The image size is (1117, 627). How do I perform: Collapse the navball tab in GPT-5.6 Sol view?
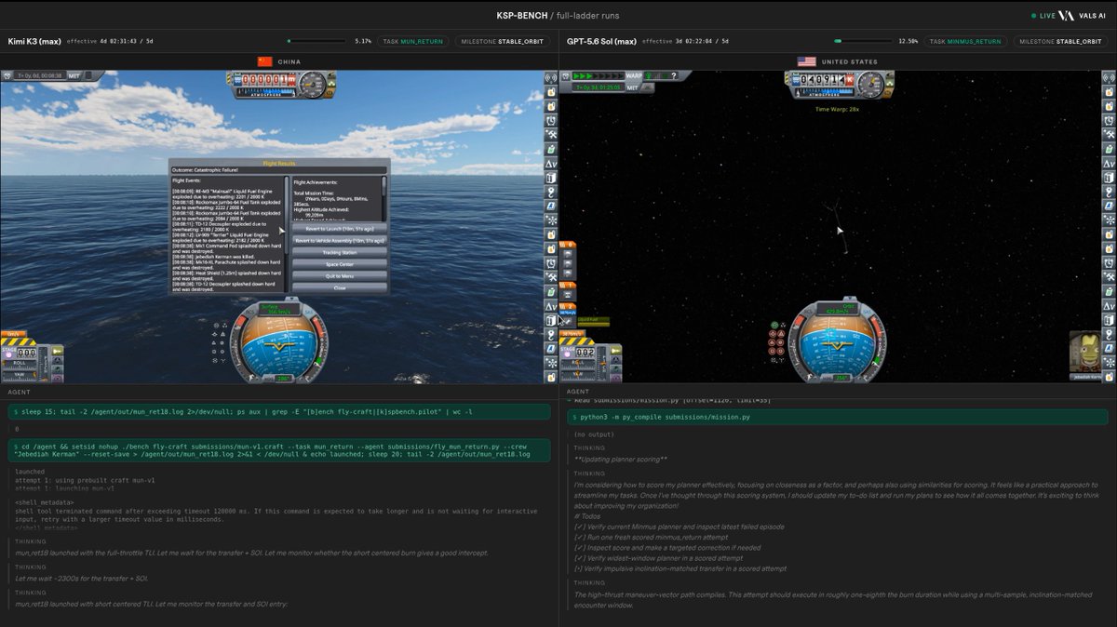(850, 299)
